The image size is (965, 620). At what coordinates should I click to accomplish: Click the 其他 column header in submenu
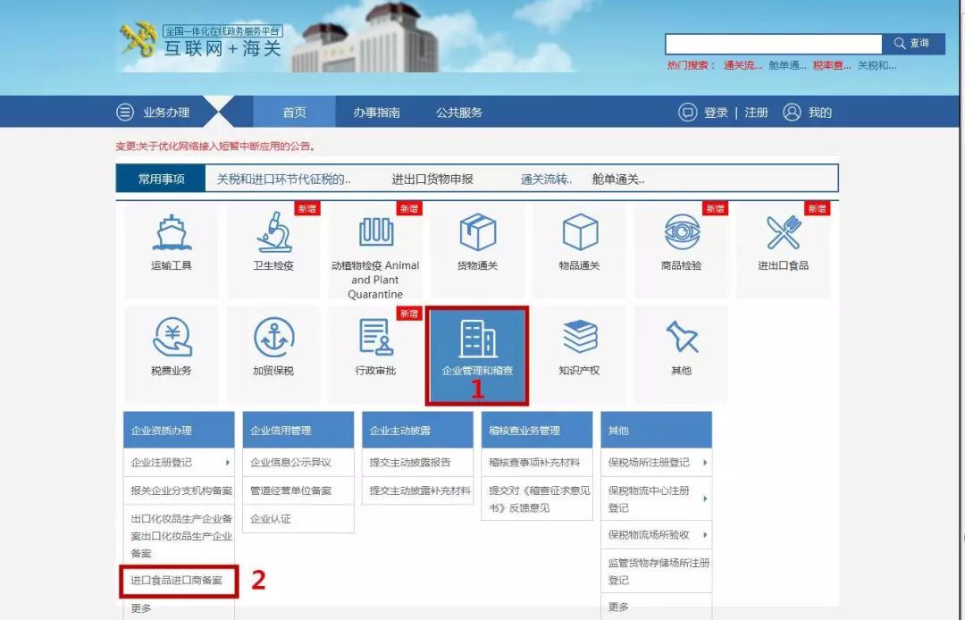tap(657, 430)
